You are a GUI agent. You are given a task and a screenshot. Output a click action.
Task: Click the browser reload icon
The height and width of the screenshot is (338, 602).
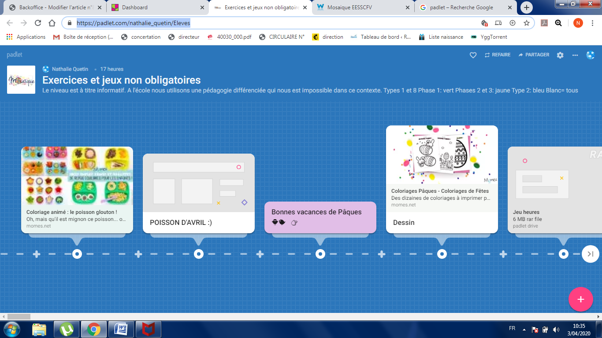tap(38, 23)
